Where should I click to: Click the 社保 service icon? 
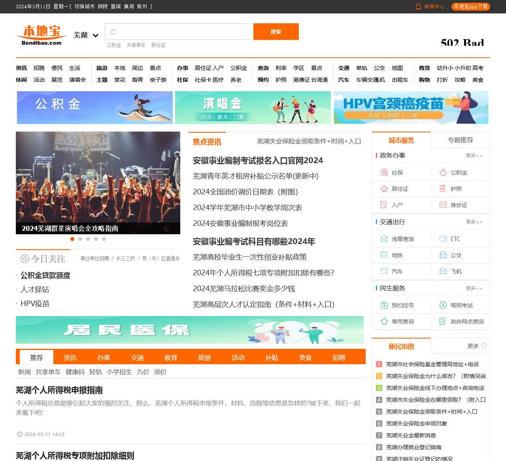[x=384, y=173]
